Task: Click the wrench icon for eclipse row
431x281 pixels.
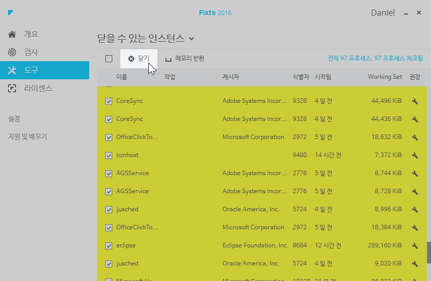Action: pyautogui.click(x=414, y=245)
